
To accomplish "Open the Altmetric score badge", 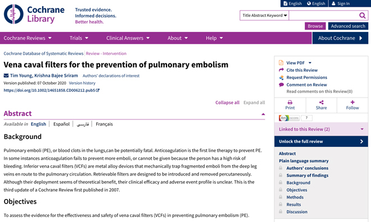I will tap(296, 118).
